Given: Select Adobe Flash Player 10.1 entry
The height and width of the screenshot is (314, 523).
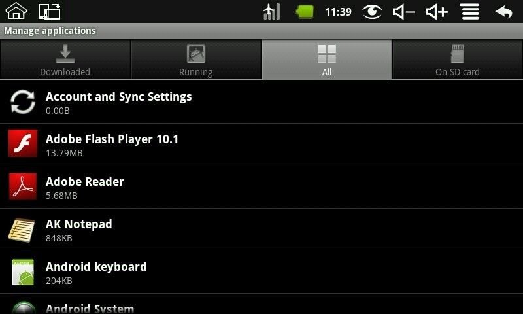Looking at the screenshot, I should click(x=261, y=145).
